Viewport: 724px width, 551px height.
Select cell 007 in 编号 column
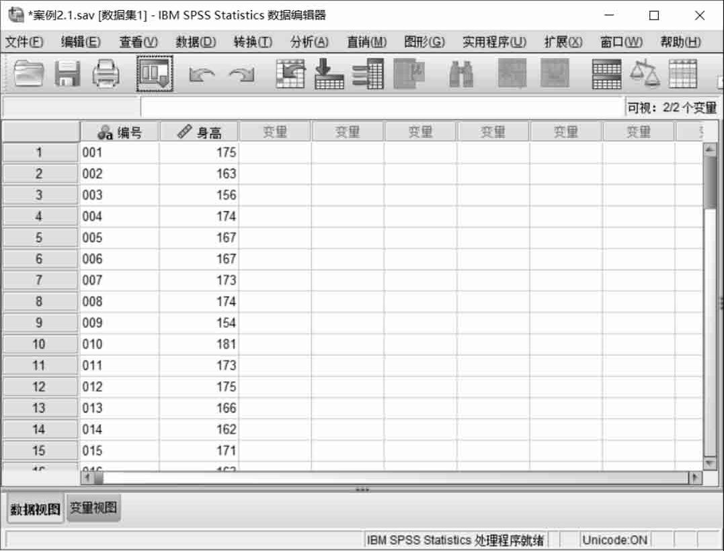pos(120,280)
